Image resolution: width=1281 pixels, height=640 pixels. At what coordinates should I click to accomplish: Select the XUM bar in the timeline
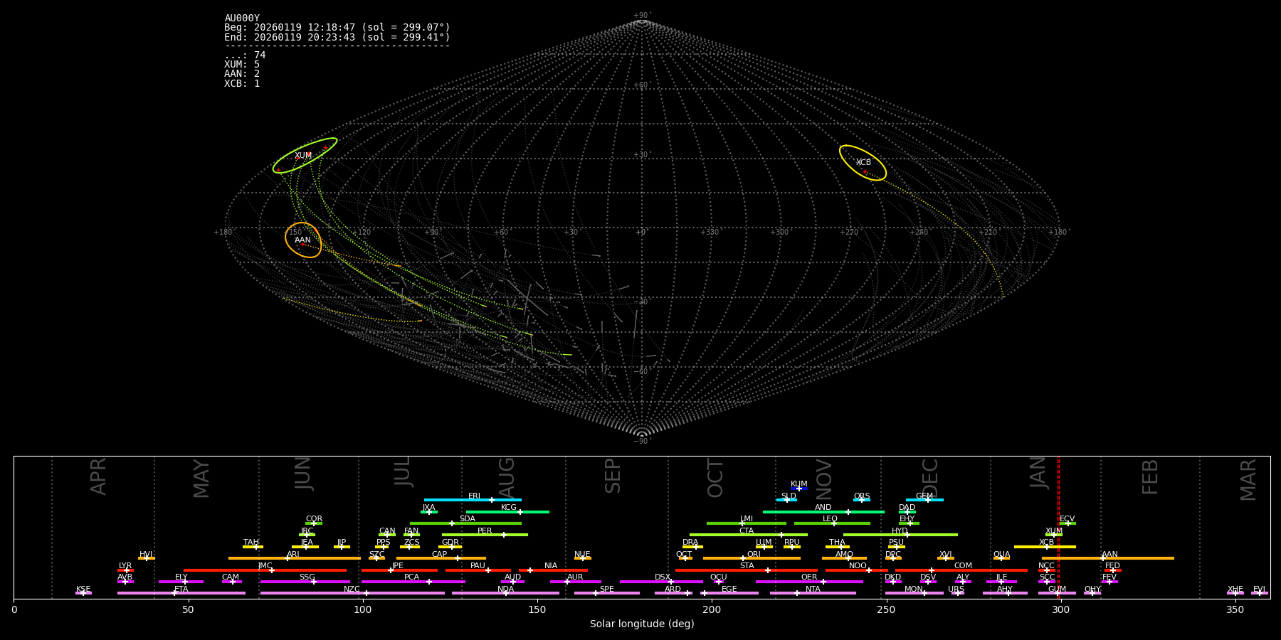(1054, 535)
